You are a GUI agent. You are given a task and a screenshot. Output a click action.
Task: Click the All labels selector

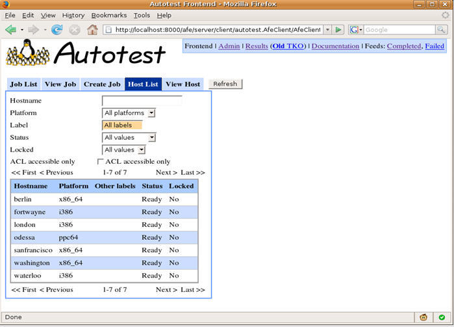tap(122, 125)
